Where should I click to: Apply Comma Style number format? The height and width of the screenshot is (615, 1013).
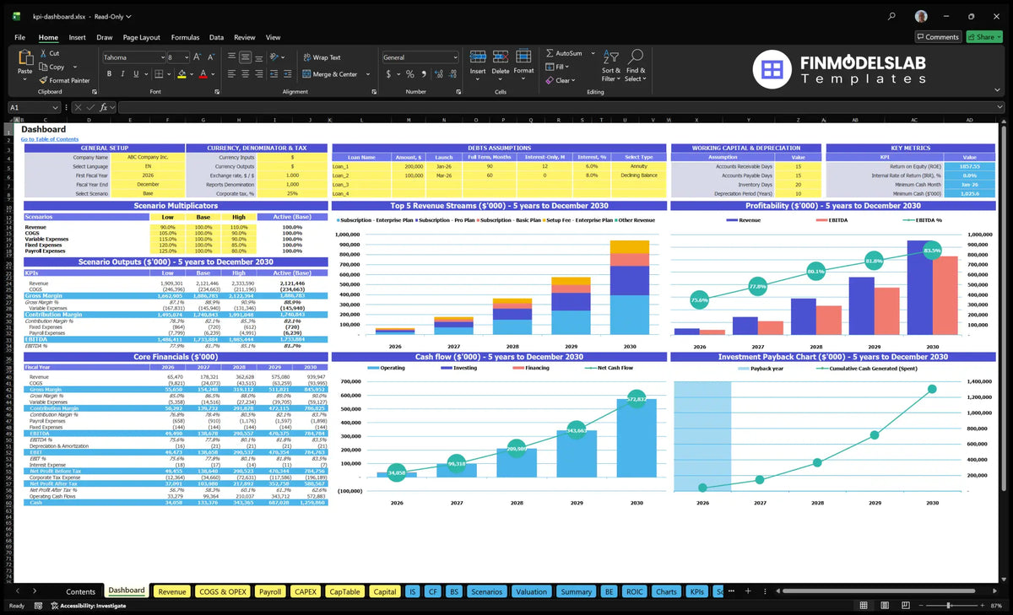pos(423,74)
